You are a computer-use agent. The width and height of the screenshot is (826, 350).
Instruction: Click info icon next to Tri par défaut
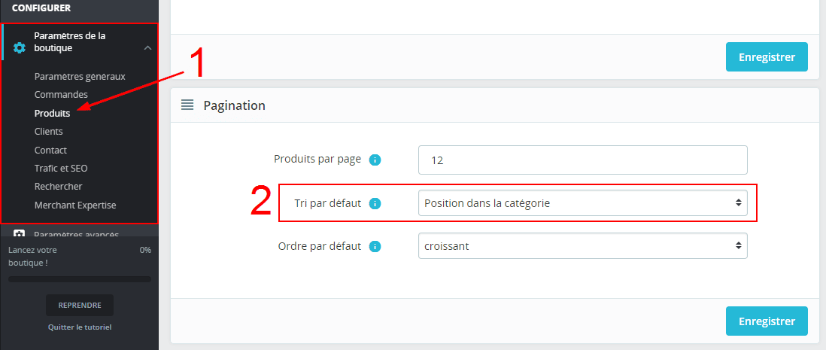coord(375,203)
